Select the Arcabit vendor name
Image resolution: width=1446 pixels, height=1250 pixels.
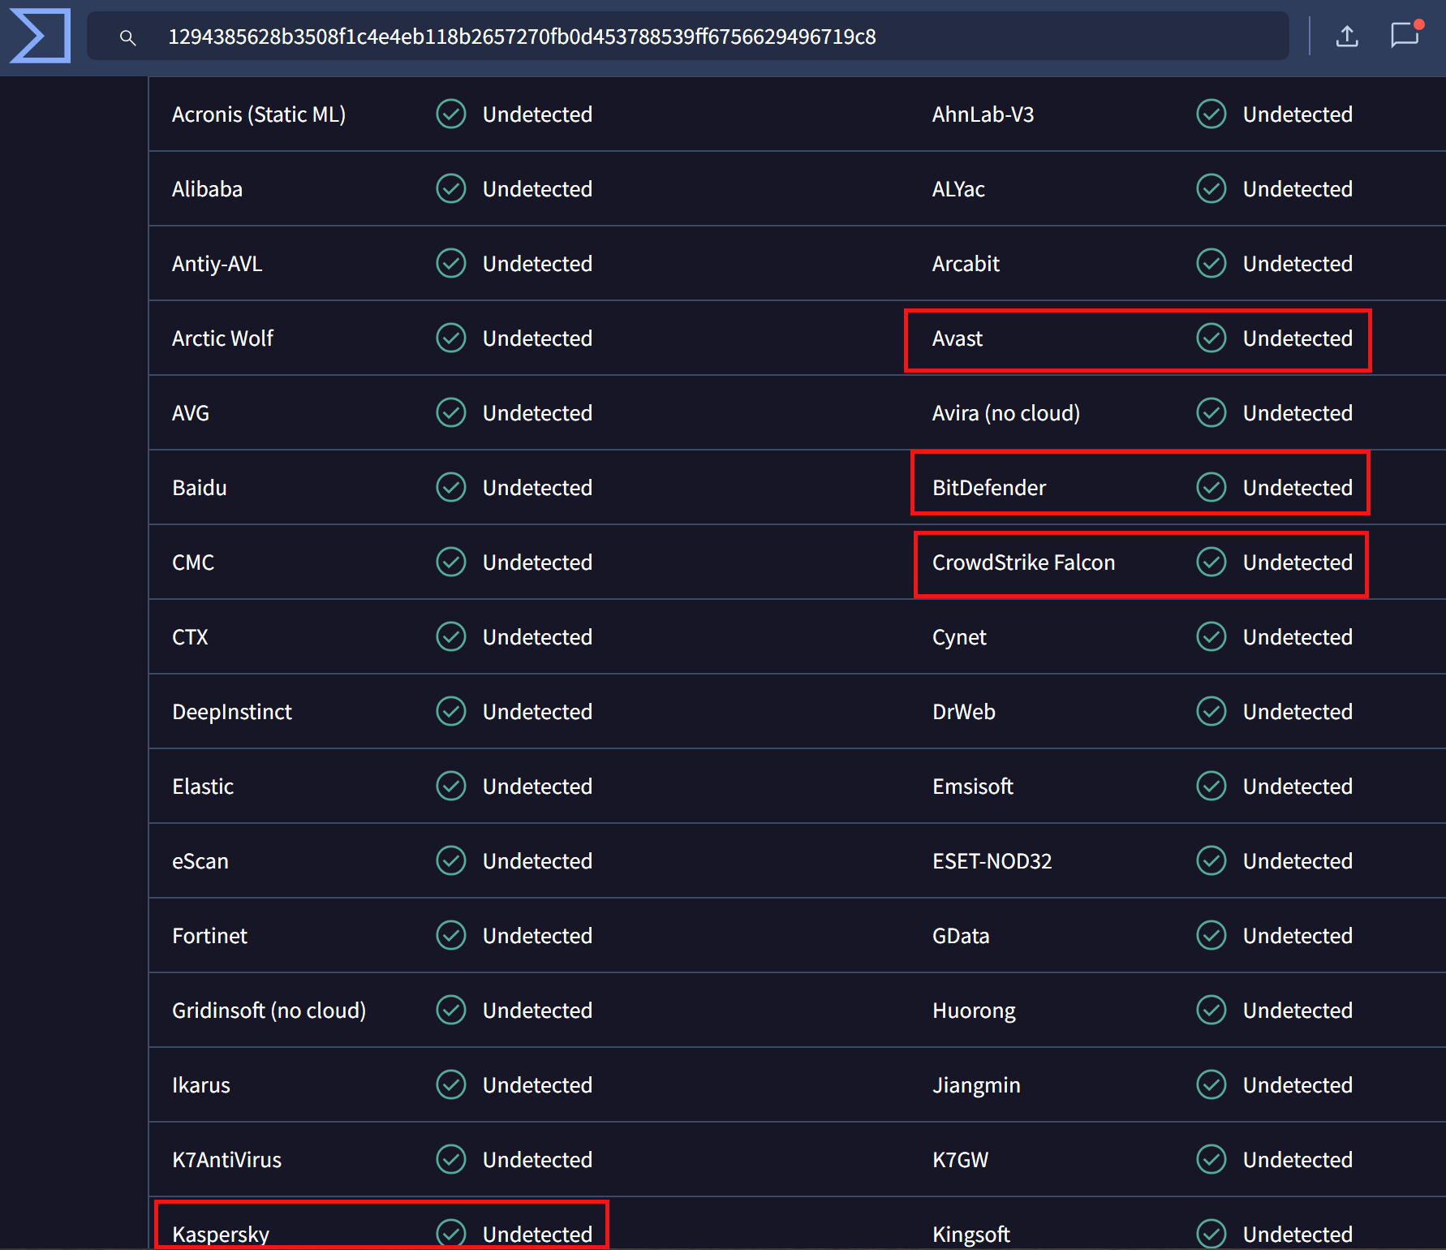pos(966,264)
